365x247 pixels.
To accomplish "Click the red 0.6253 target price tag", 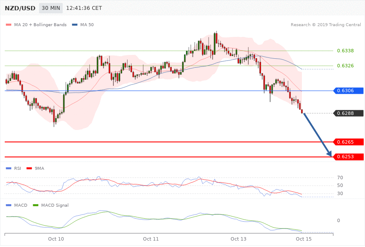I will [349, 157].
